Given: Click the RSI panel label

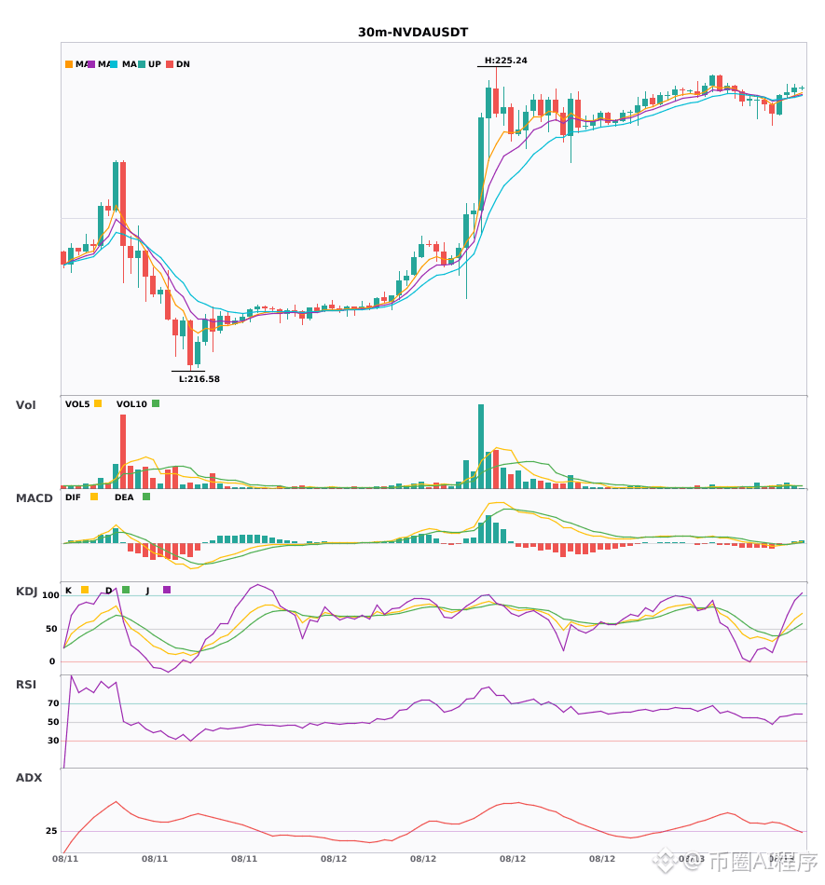Looking at the screenshot, I should click(x=26, y=685).
